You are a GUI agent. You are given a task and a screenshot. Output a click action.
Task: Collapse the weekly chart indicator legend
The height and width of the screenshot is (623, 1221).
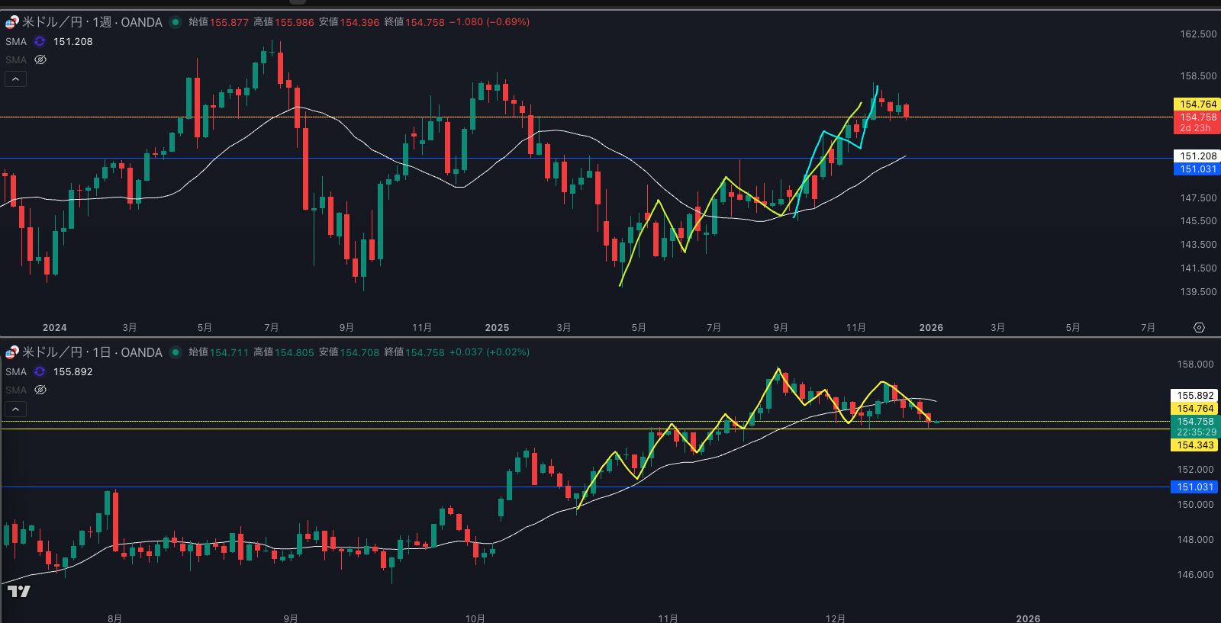pos(15,79)
